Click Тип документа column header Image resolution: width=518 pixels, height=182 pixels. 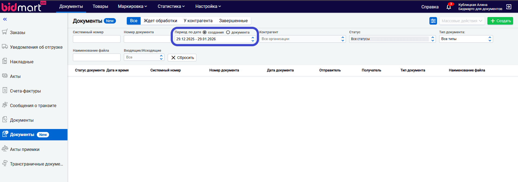click(x=413, y=70)
